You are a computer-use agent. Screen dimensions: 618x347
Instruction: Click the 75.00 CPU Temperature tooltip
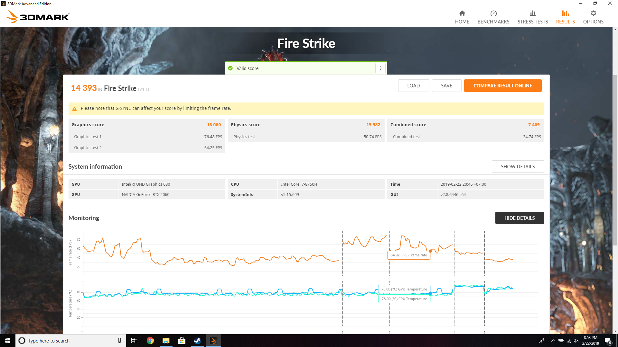pyautogui.click(x=404, y=299)
